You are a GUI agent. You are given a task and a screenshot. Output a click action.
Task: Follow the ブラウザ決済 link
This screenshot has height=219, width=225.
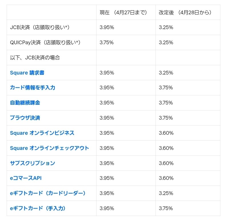27,118
